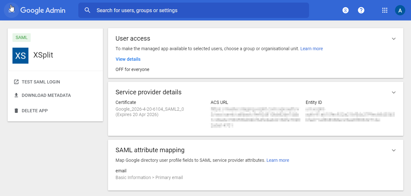Expand the SAML attribute mapping chevron
The image size is (411, 196).
[394, 150]
